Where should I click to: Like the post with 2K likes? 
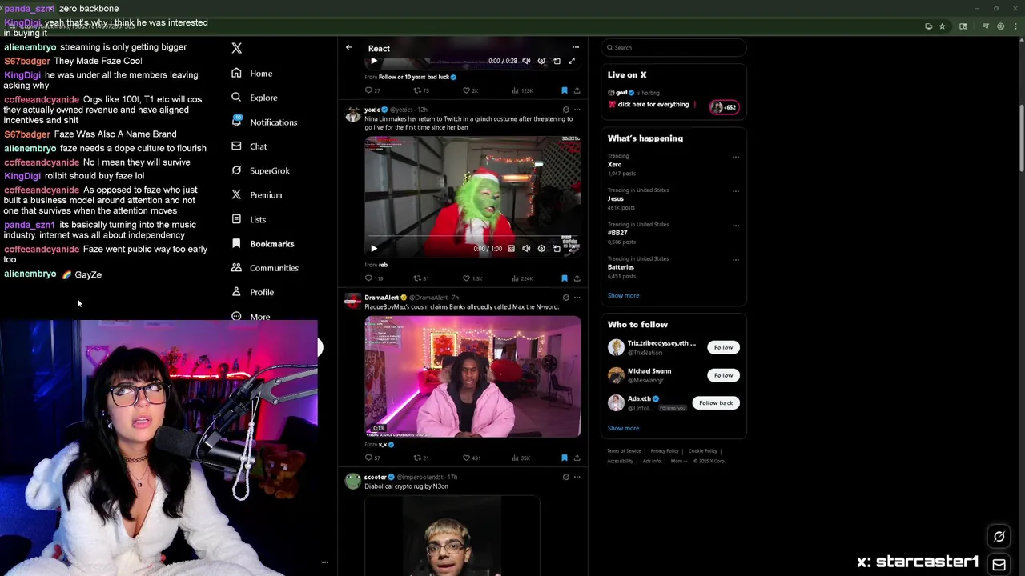click(x=470, y=90)
